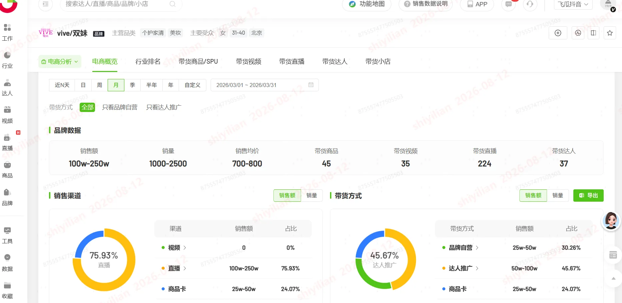Switch to the 带货直播 tab
The width and height of the screenshot is (622, 303).
point(292,62)
